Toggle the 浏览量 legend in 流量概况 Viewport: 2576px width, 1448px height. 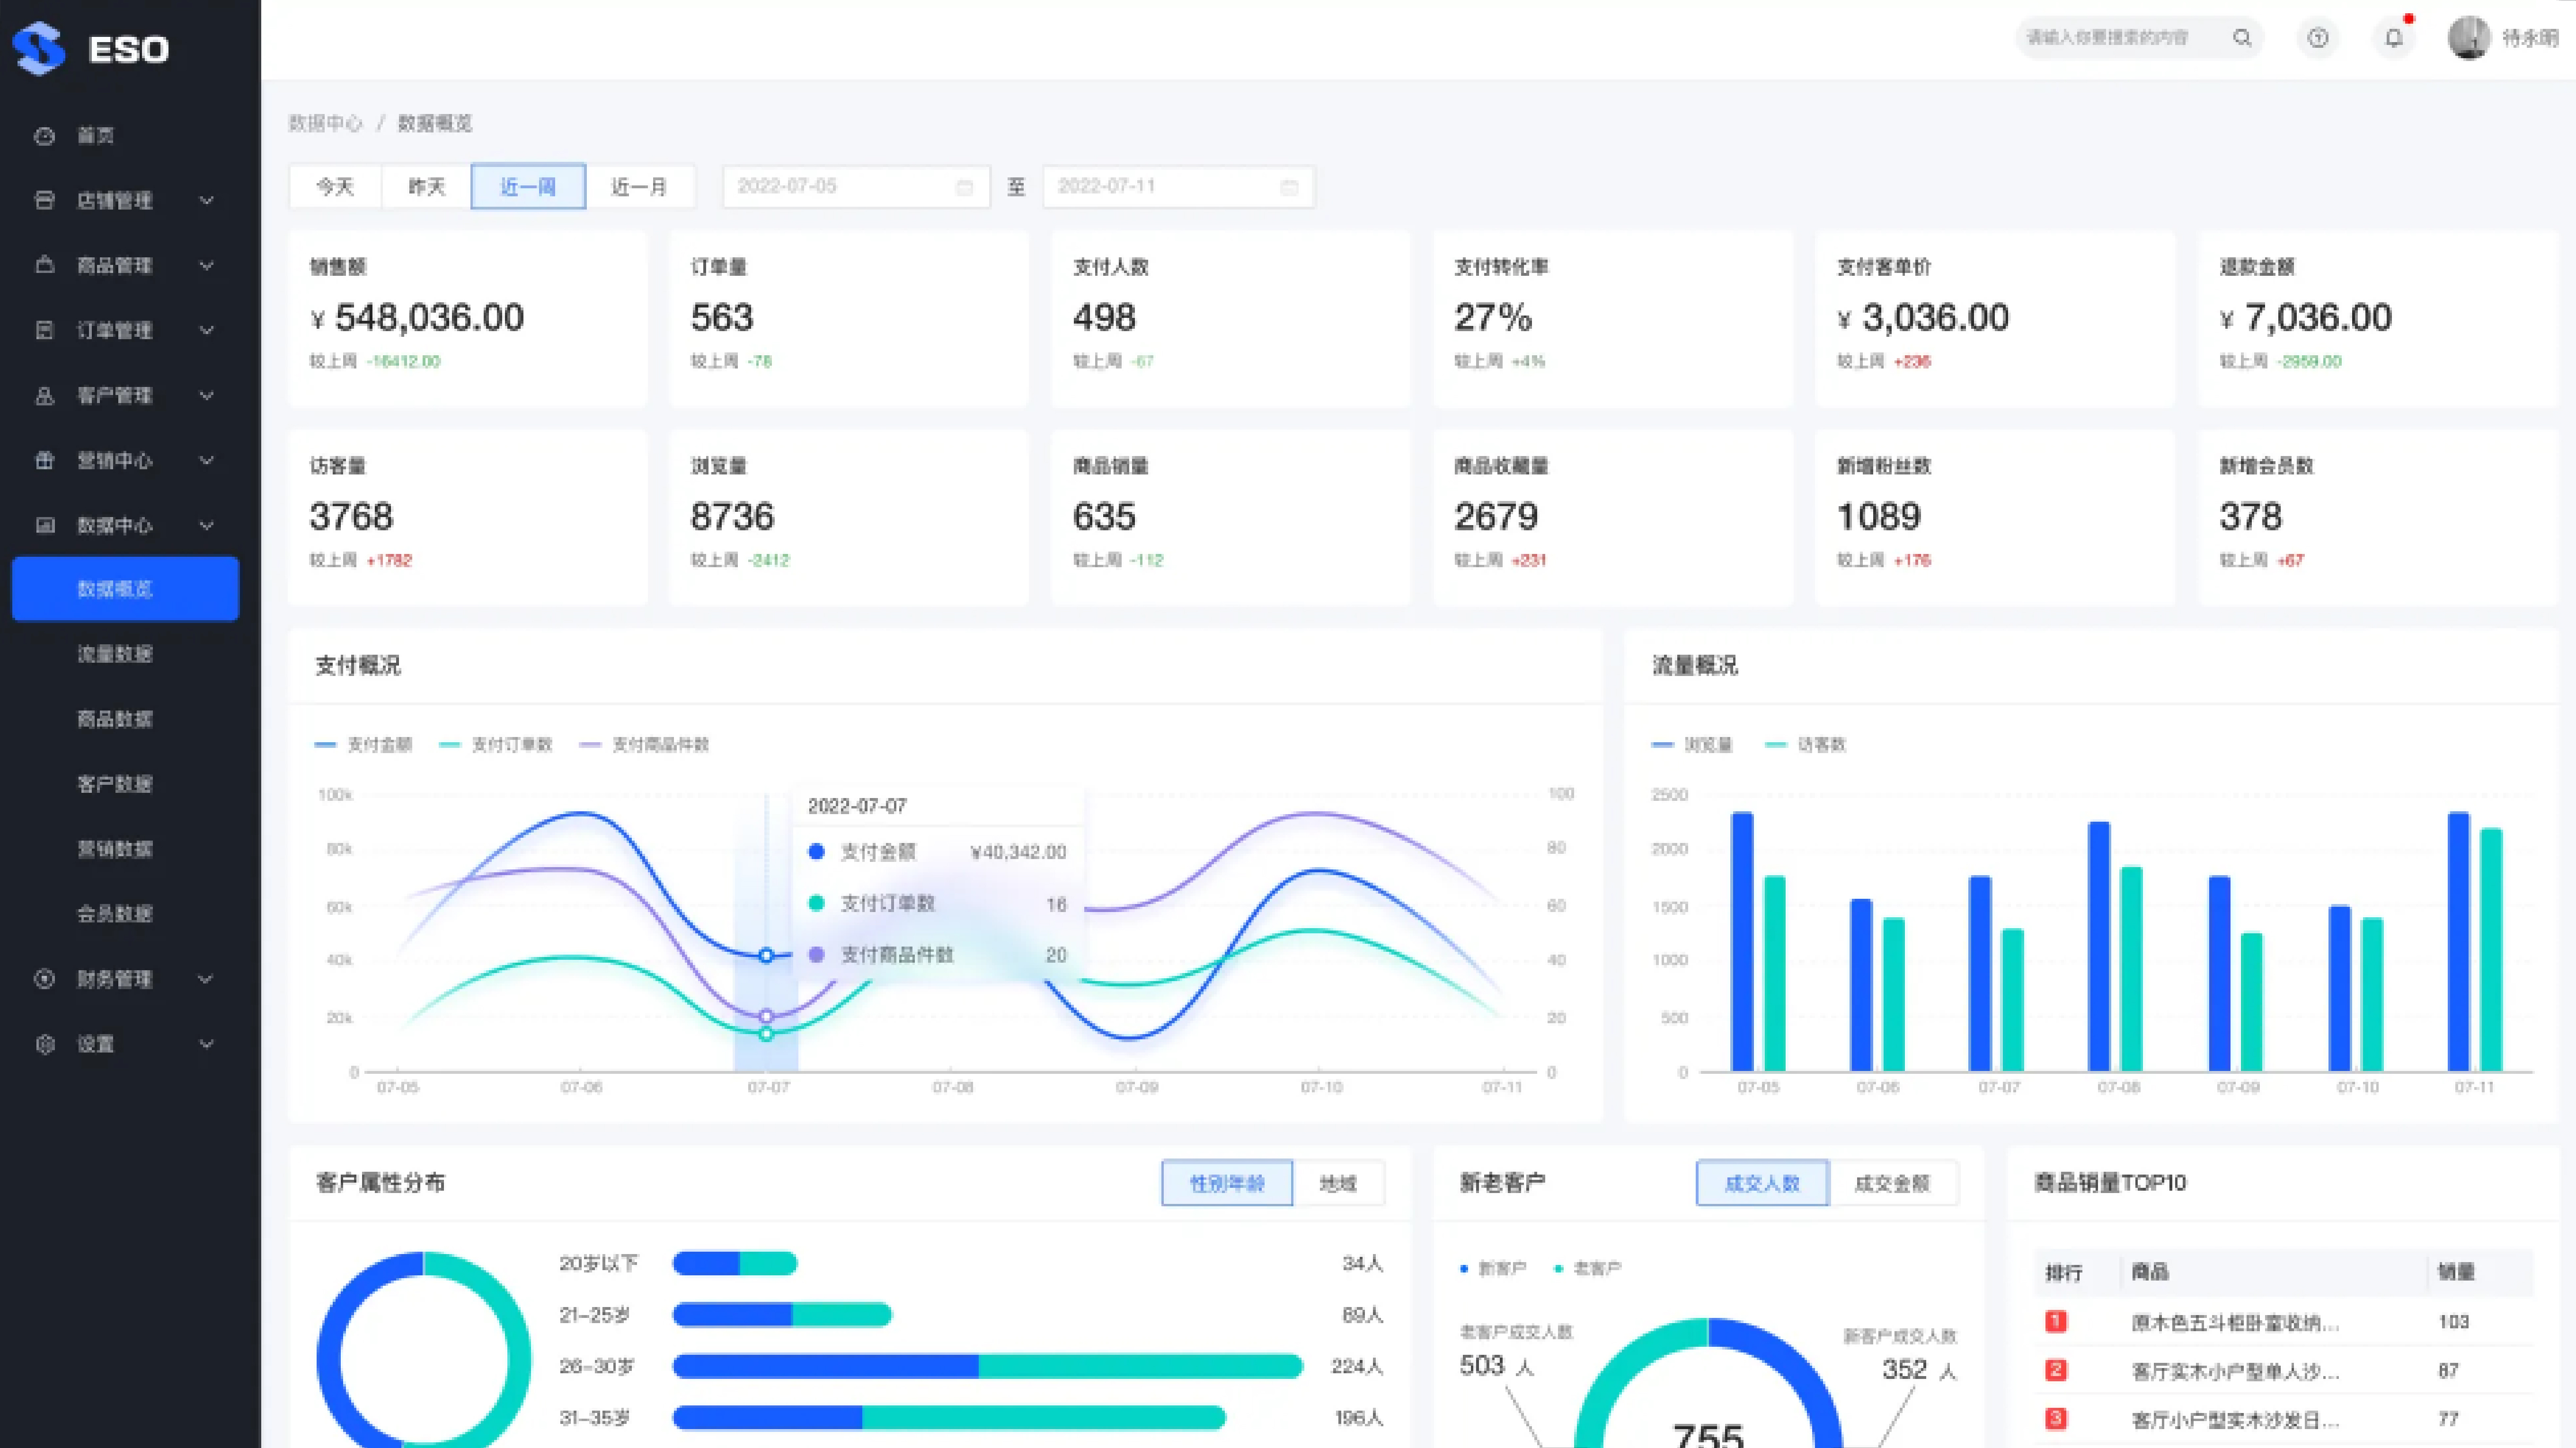(1692, 745)
